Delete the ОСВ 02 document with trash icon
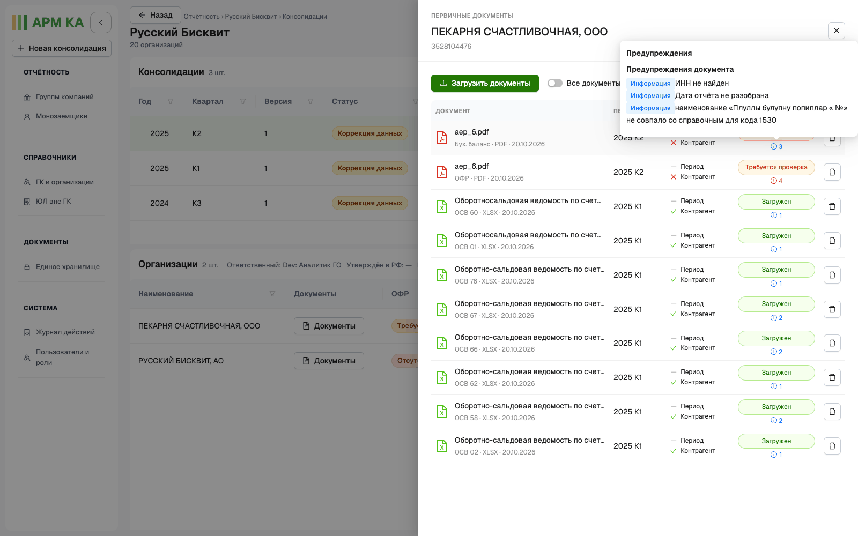 [x=832, y=446]
